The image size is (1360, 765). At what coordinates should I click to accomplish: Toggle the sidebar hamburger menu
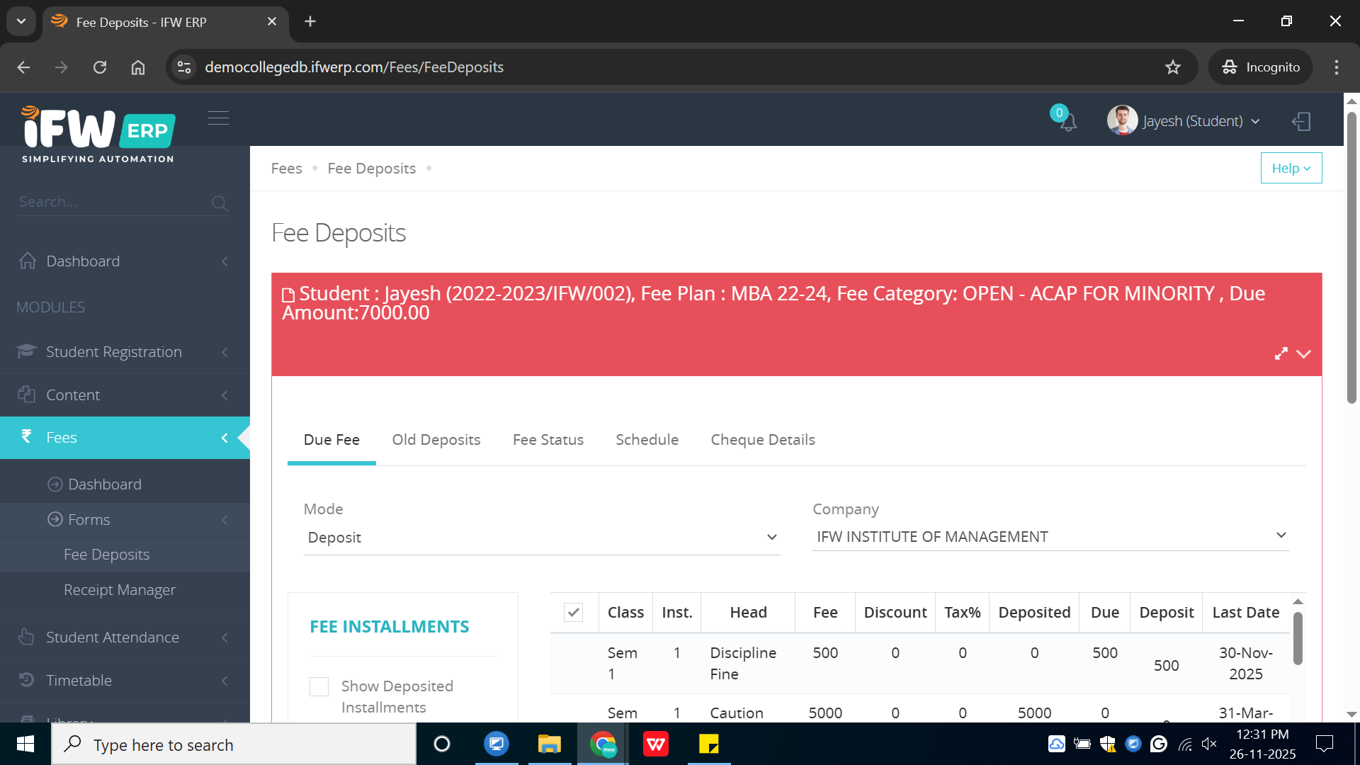pos(218,118)
